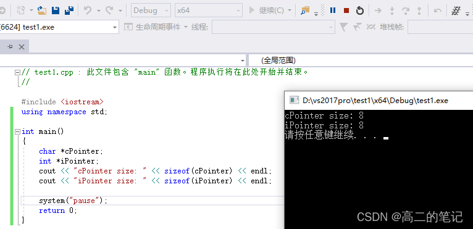Click the Step Out icon
The image size is (473, 229).
419,10
